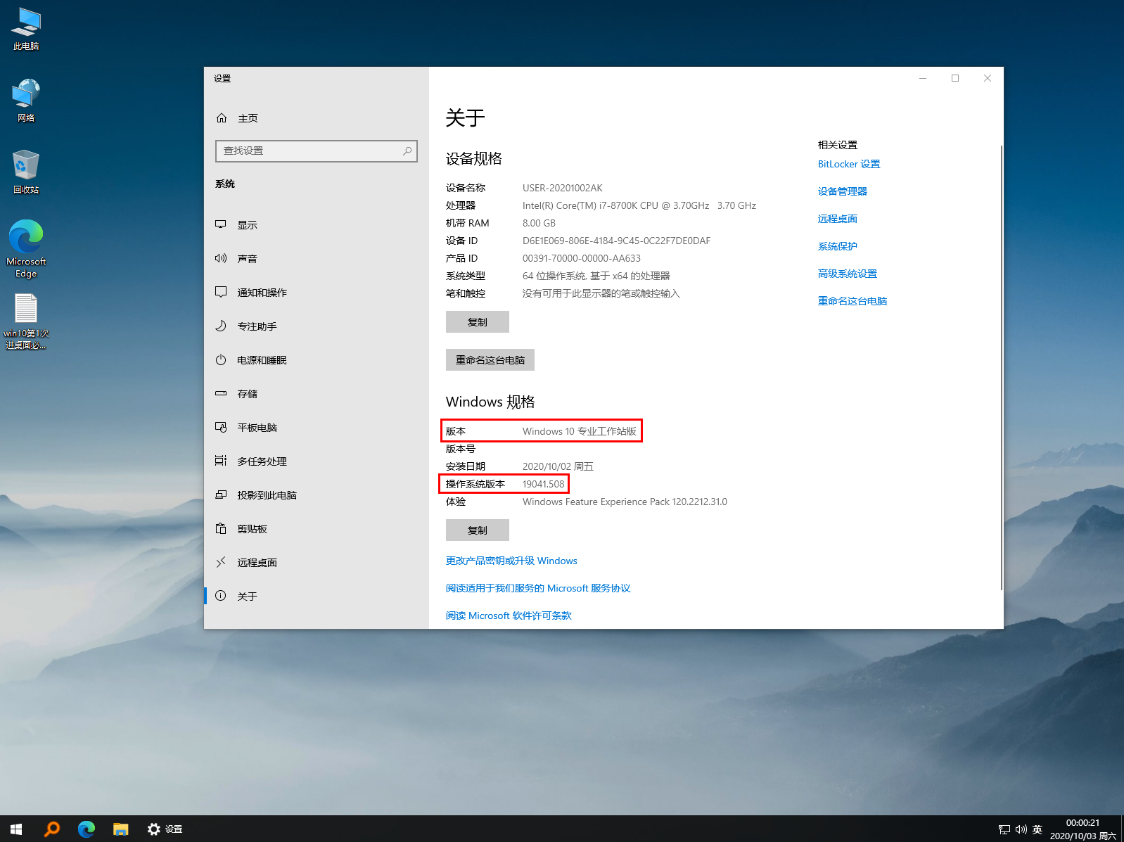
Task: Open the 显示 display settings
Action: pos(317,225)
